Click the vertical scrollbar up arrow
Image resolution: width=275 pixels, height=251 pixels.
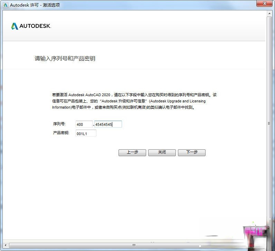coord(269,13)
